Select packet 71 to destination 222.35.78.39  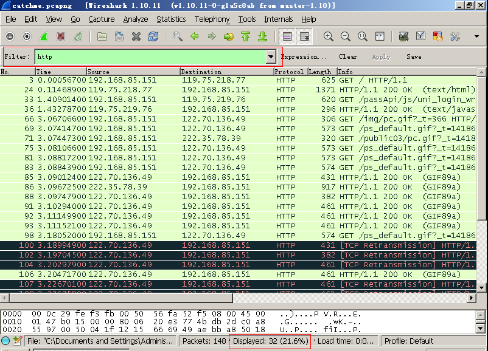click(238, 138)
